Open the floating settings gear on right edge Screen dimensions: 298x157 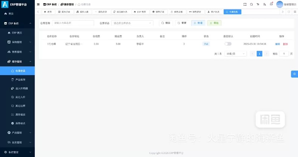pyautogui.click(x=294, y=74)
